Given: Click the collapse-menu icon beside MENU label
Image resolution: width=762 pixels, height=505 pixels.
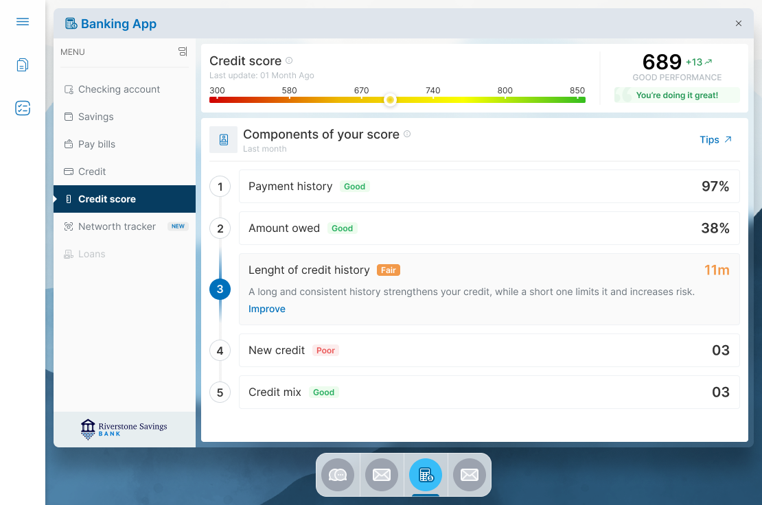Looking at the screenshot, I should (x=182, y=51).
